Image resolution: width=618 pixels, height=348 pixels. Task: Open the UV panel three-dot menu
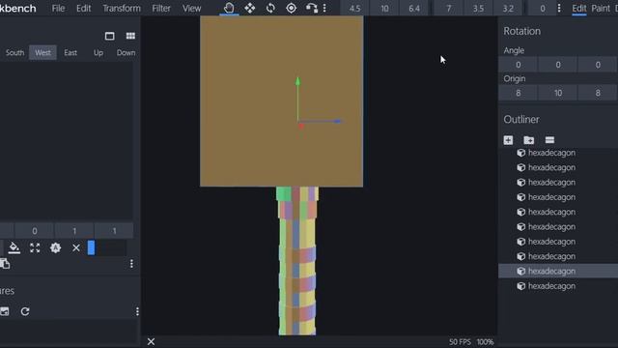click(131, 264)
